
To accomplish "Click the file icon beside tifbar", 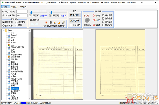I will (x=9, y=42).
